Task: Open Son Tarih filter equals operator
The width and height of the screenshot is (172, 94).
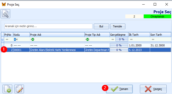Action: click(153, 39)
